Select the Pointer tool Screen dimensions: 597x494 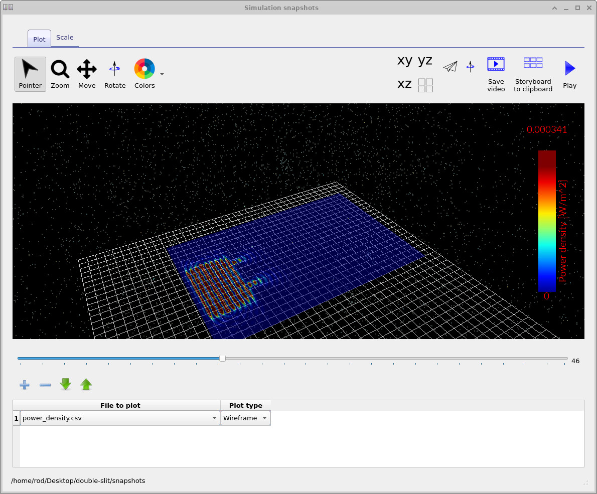tap(30, 74)
